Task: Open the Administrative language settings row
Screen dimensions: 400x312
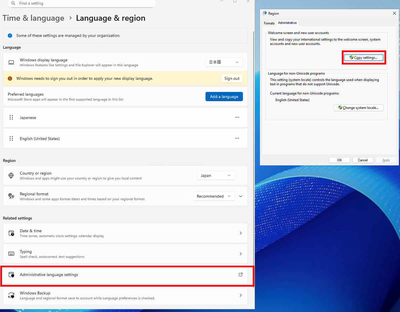Action: click(125, 275)
